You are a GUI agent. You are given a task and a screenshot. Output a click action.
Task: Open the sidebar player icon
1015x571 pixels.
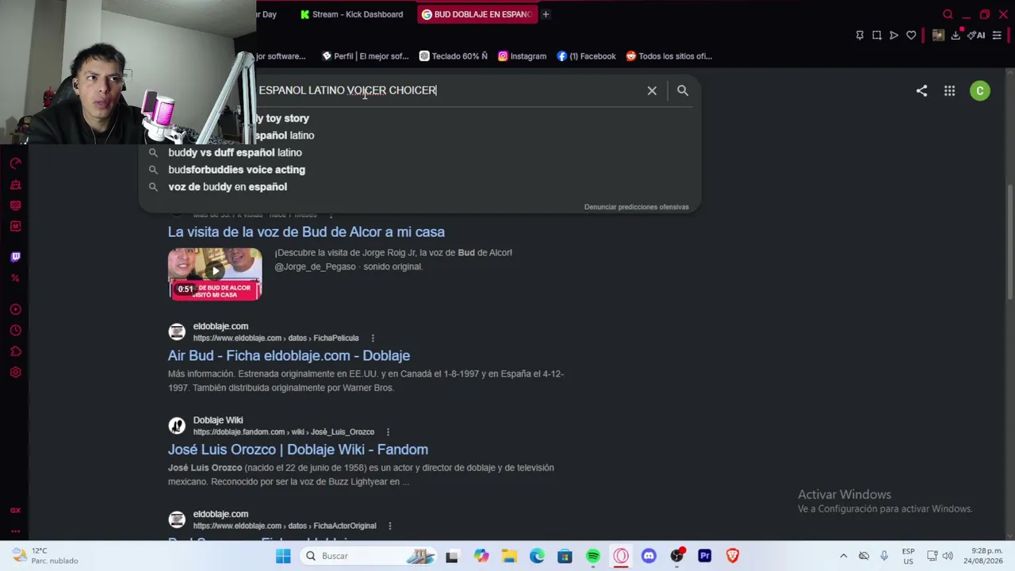click(x=15, y=309)
